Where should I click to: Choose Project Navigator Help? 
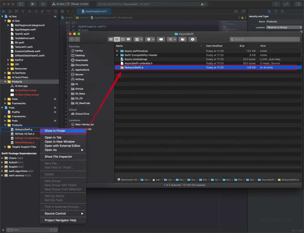pos(63,220)
